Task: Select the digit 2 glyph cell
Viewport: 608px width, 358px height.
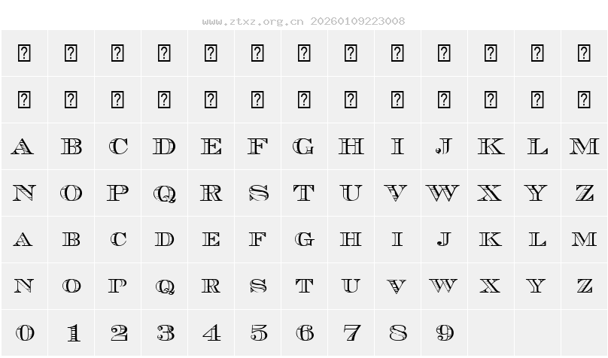Action: (118, 332)
